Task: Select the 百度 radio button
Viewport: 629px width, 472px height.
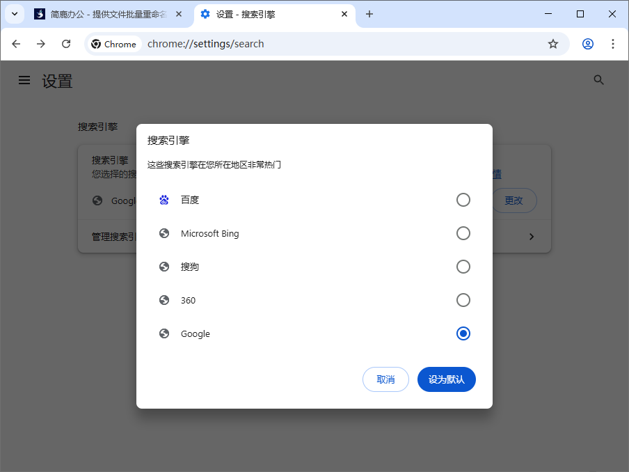Action: pyautogui.click(x=463, y=200)
